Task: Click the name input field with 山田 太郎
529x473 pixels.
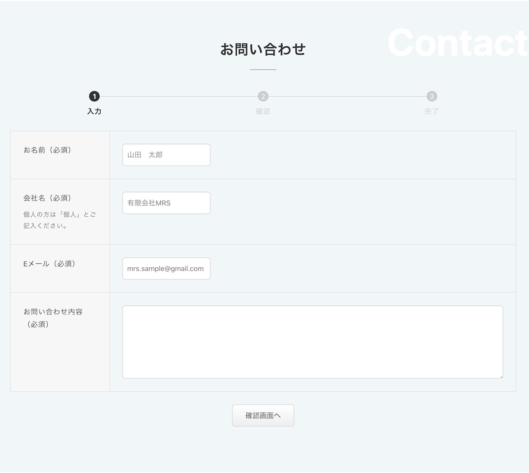Action: pos(167,155)
